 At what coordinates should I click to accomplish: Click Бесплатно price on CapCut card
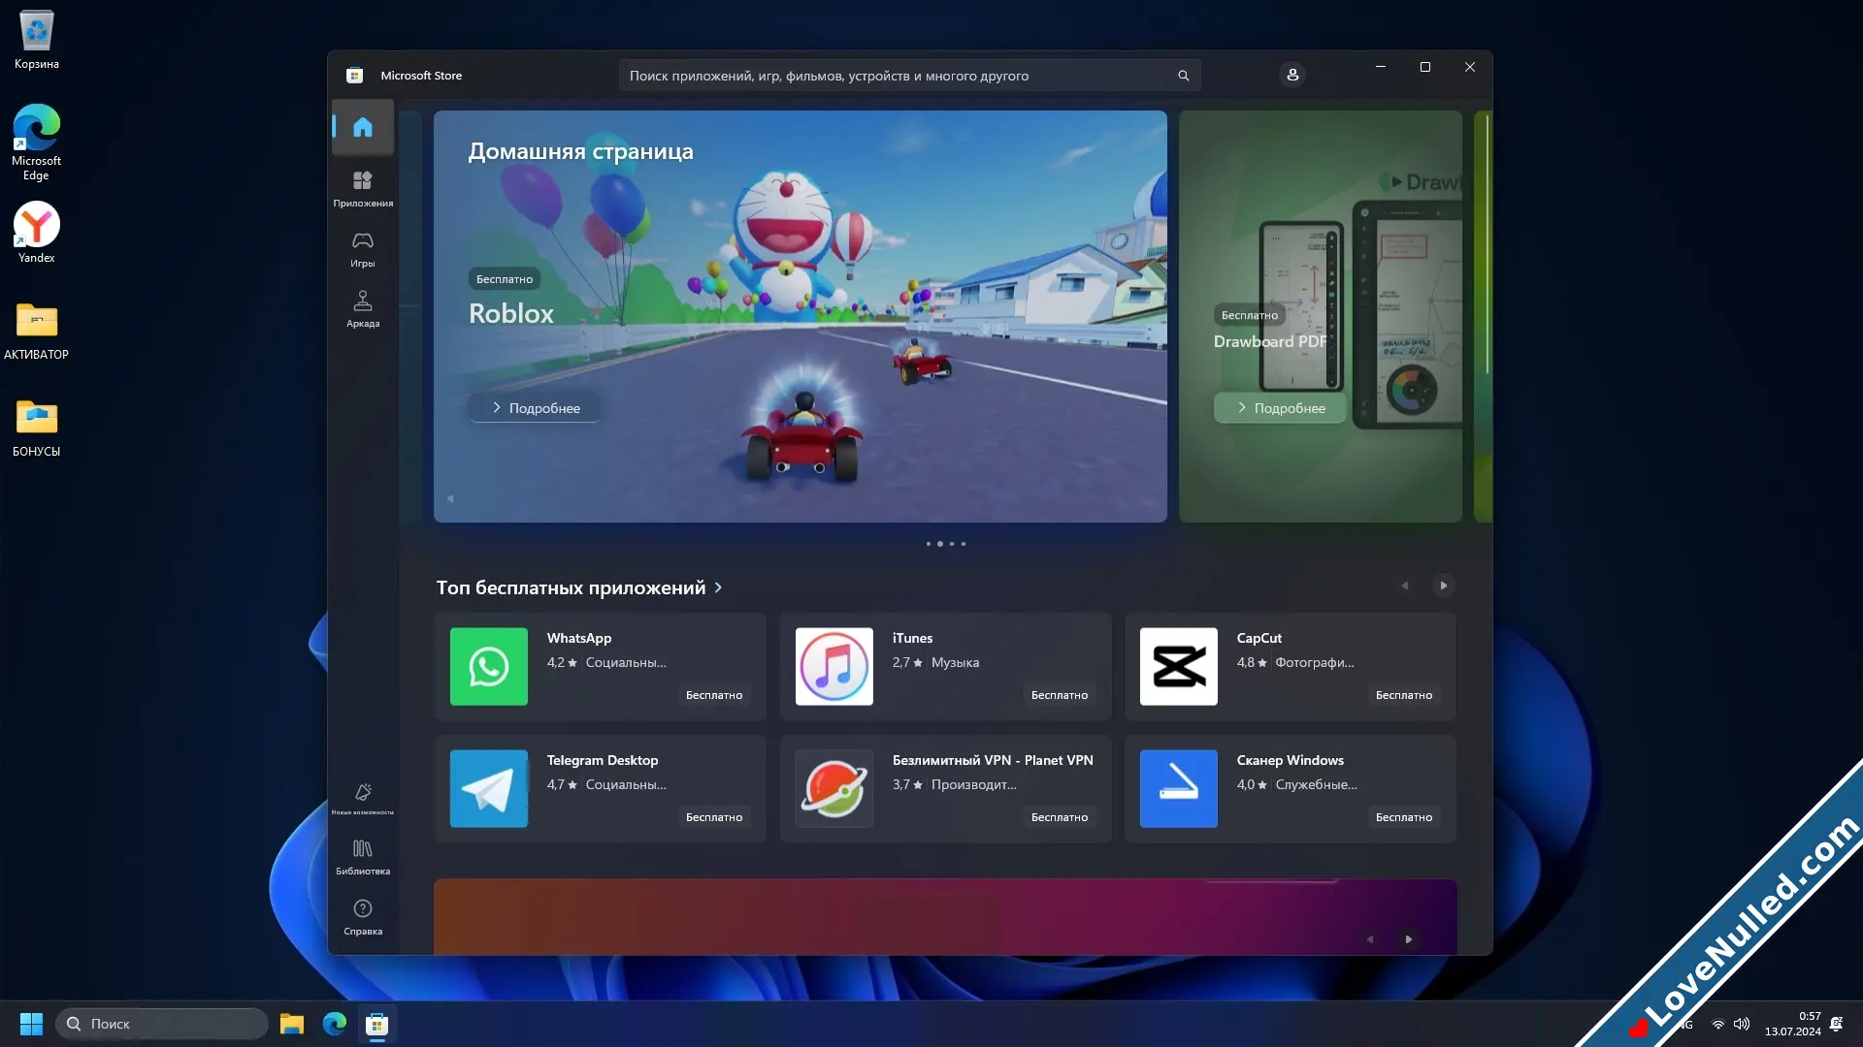click(x=1404, y=695)
